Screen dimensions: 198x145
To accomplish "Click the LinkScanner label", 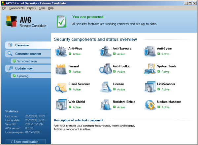I will 166,84.
